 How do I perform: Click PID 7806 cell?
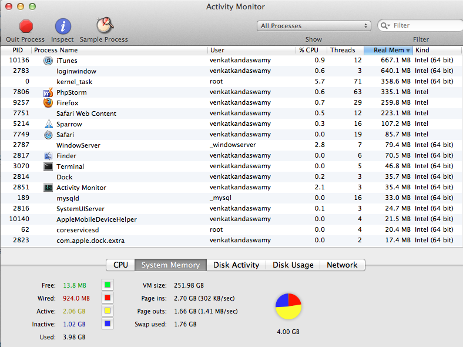coord(21,92)
